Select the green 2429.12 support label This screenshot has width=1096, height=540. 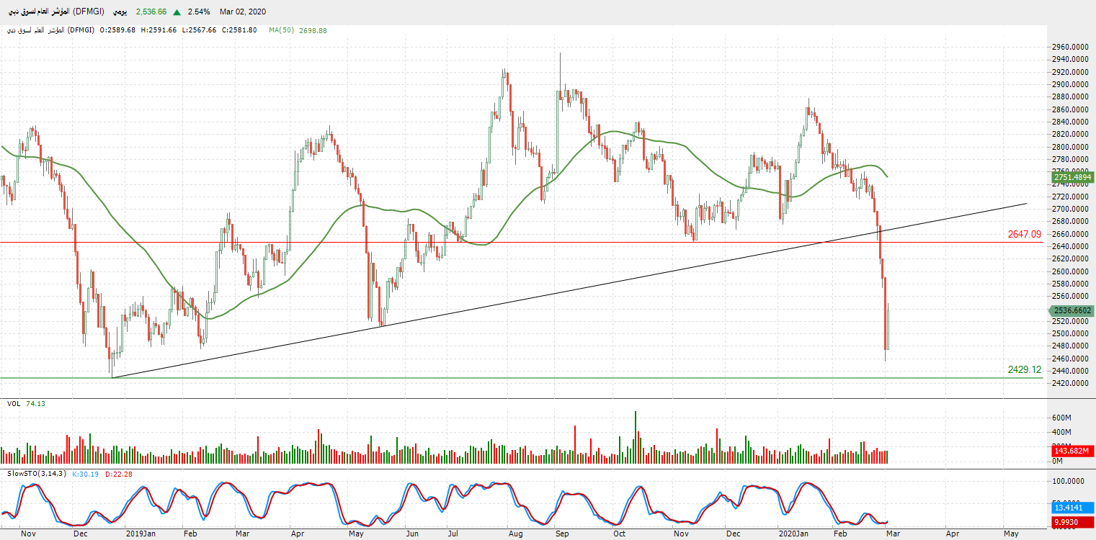[1025, 370]
